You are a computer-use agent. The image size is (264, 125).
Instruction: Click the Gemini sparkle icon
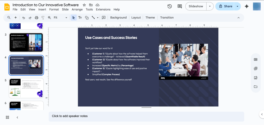tap(246, 6)
